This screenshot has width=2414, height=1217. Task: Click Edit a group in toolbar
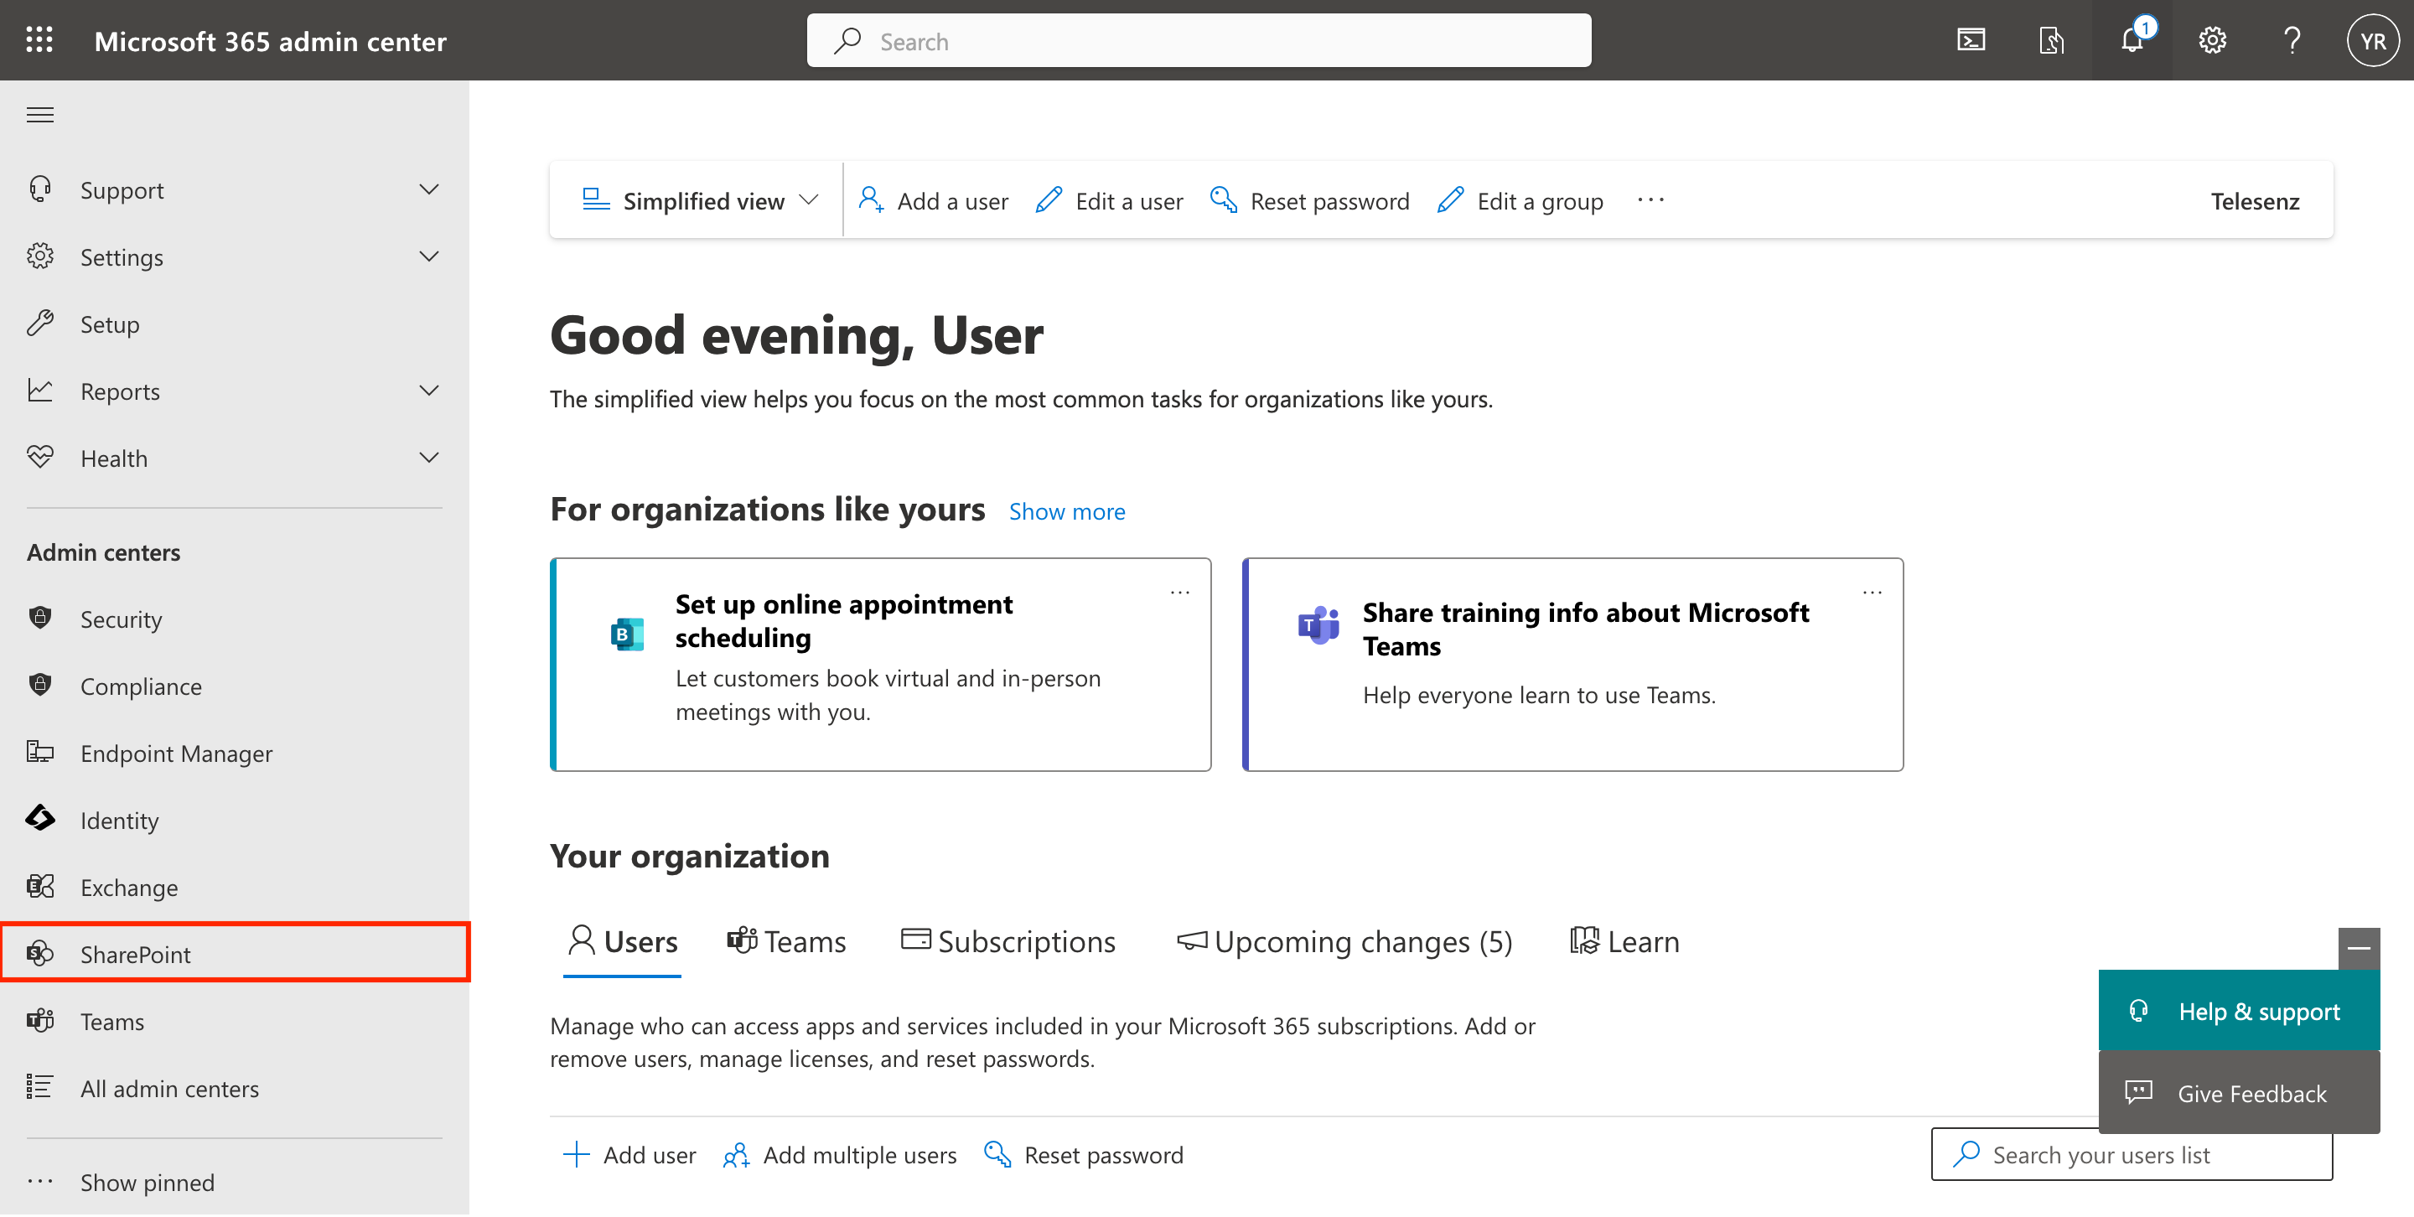coord(1520,200)
